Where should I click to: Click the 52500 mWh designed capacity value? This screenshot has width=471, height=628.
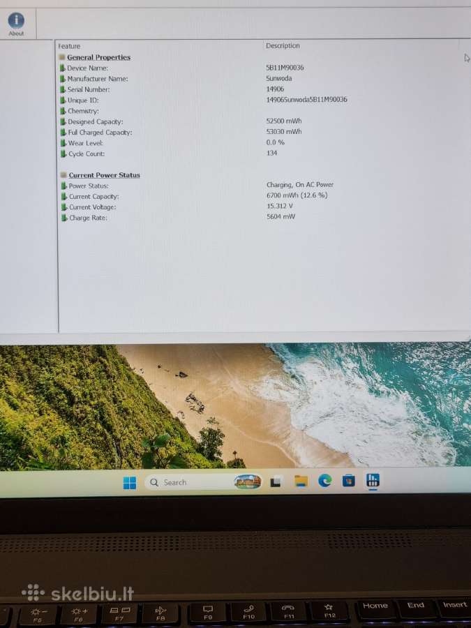(283, 121)
